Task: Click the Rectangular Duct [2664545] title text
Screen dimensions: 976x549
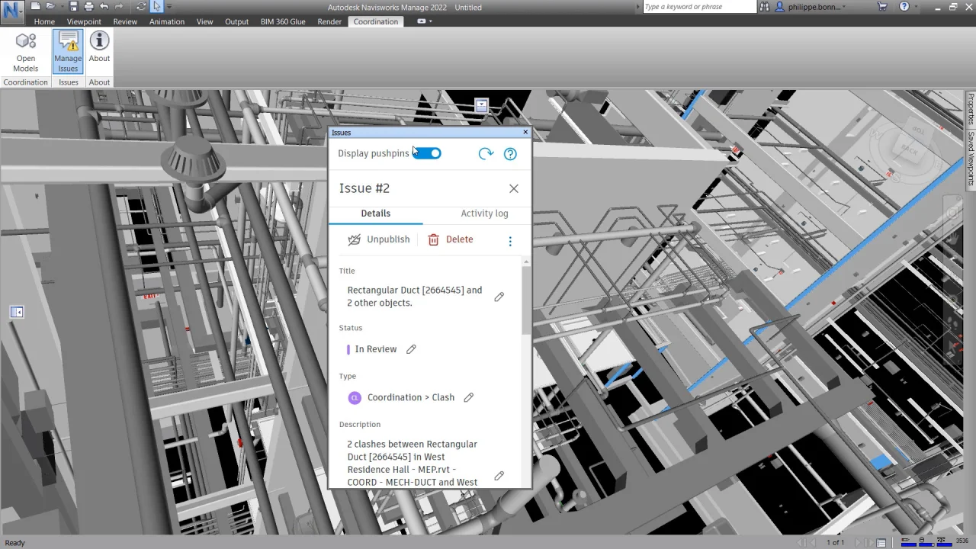Action: (414, 297)
